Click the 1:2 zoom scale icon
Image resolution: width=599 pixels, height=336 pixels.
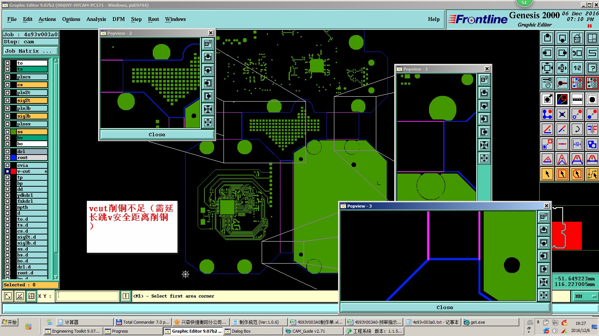pyautogui.click(x=577, y=68)
